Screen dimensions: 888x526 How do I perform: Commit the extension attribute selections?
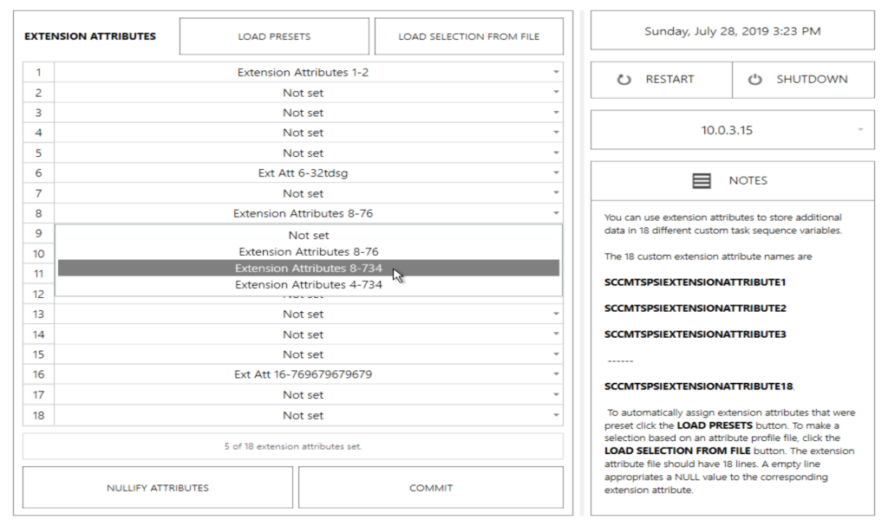[431, 488]
